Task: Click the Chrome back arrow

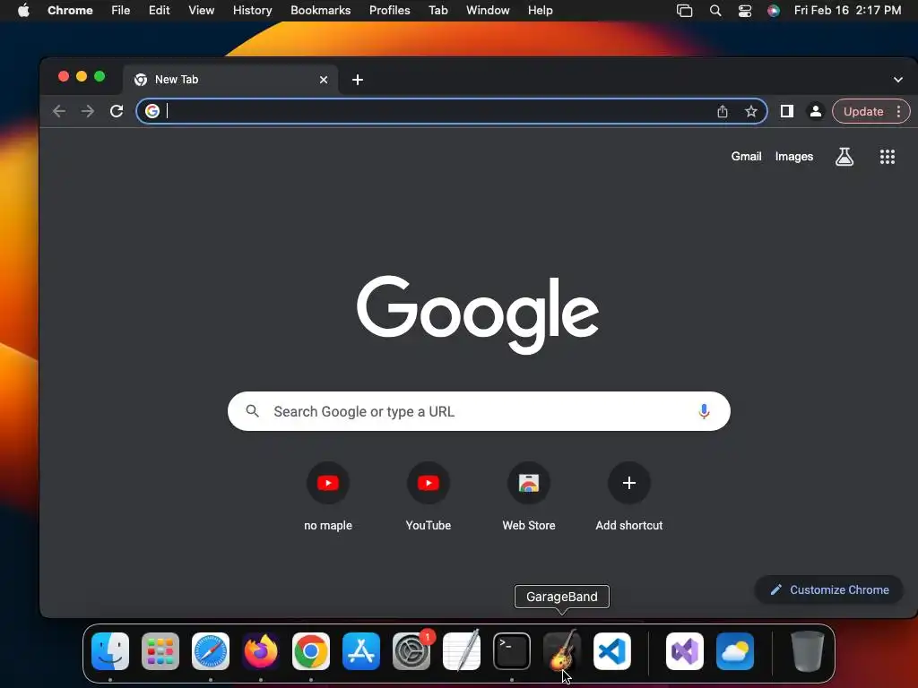Action: (x=58, y=111)
